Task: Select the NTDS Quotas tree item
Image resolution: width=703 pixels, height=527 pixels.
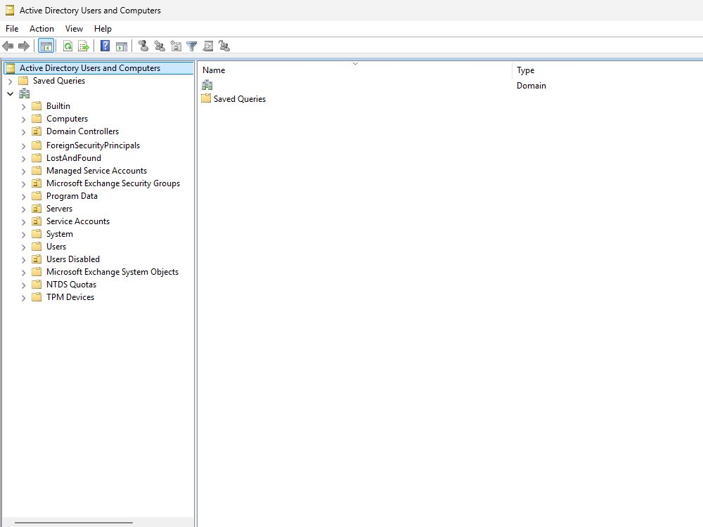Action: click(x=71, y=285)
